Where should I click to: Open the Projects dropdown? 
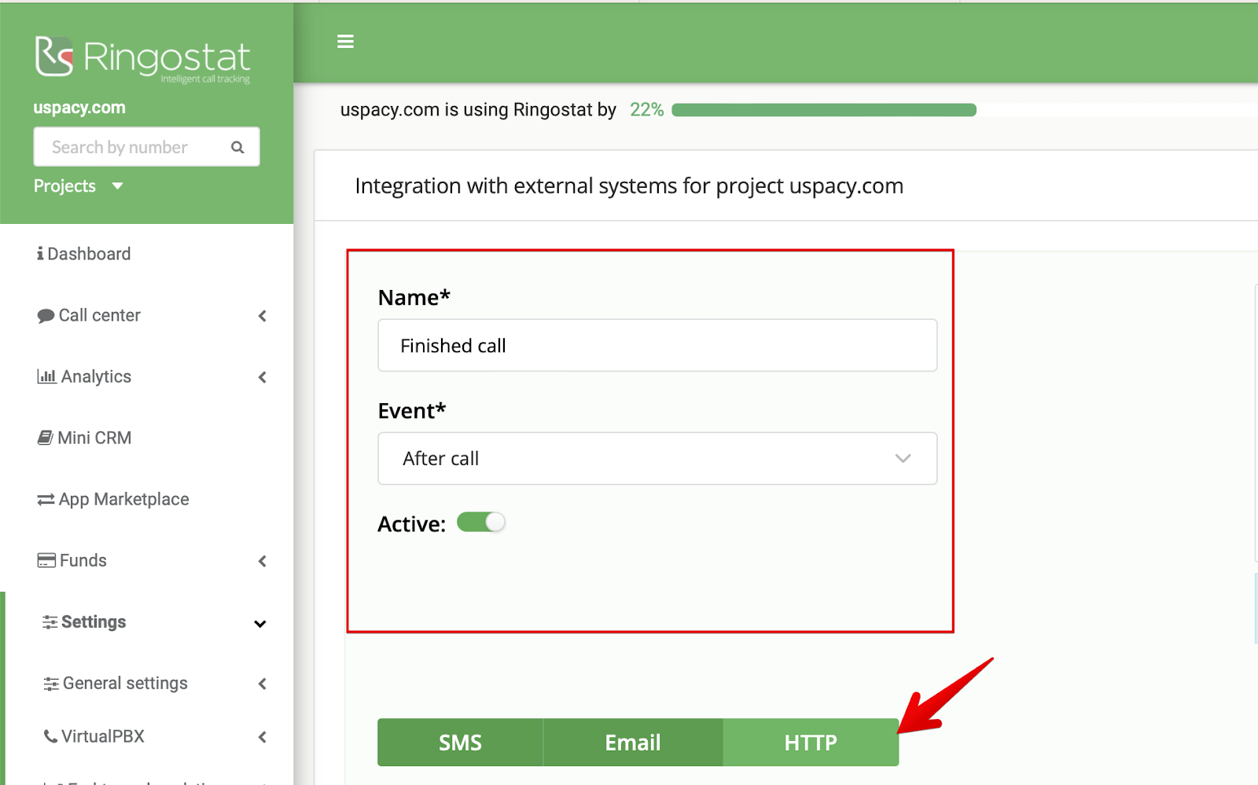(x=79, y=186)
